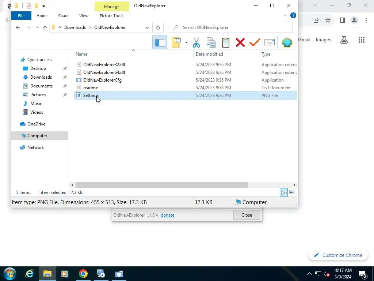Switch to the Home ribbon tab
This screenshot has width=374, height=281.
point(42,16)
